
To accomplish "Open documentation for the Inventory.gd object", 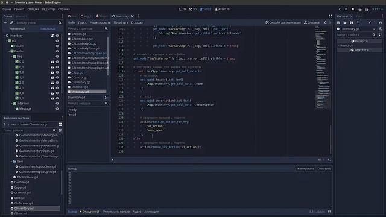I will click(381, 29).
